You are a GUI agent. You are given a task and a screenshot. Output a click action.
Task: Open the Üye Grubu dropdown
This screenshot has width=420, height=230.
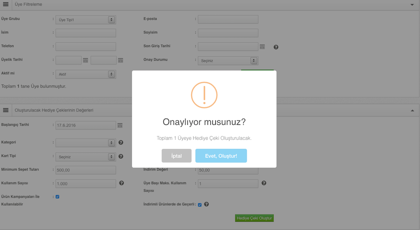coord(86,20)
